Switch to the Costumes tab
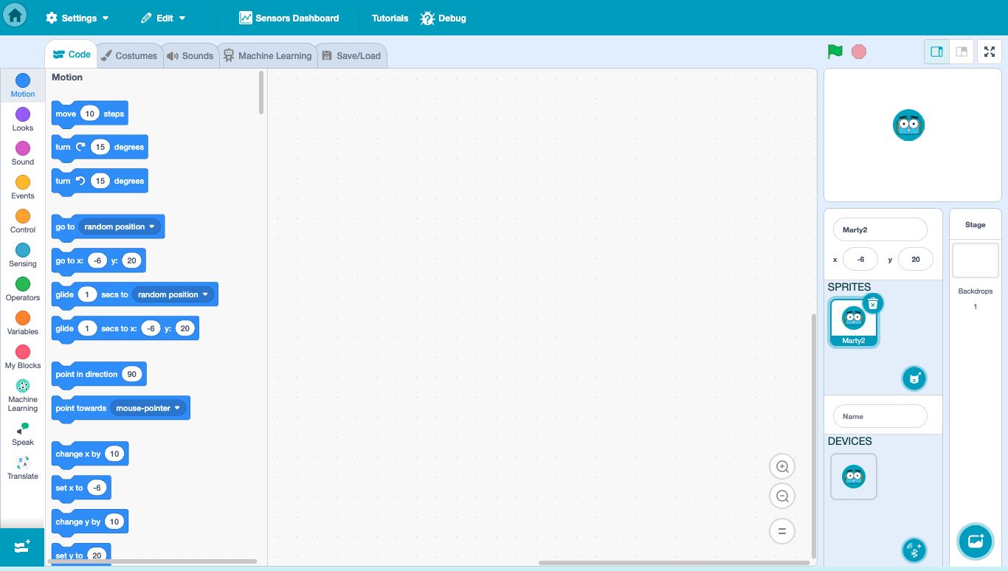The image size is (1008, 571). 129,55
